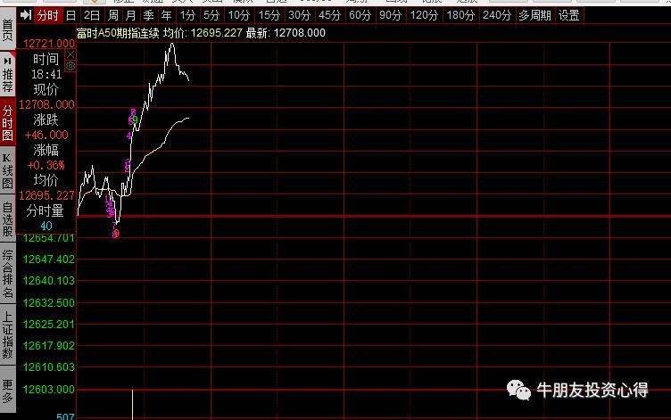Click 涨幅 value +0.36%

[46, 165]
